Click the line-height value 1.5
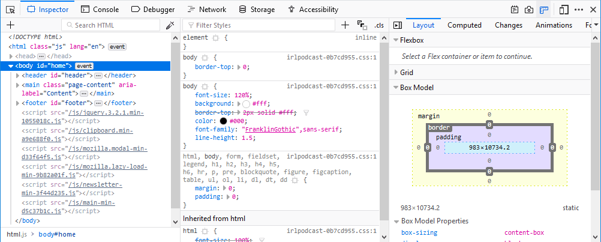 click(x=248, y=138)
